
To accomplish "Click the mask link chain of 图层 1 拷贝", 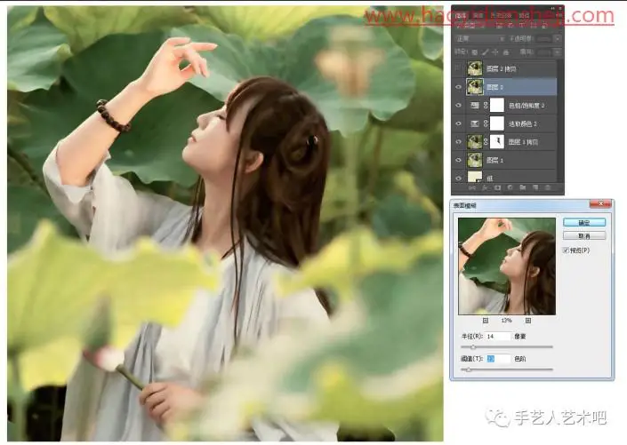I will 486,142.
